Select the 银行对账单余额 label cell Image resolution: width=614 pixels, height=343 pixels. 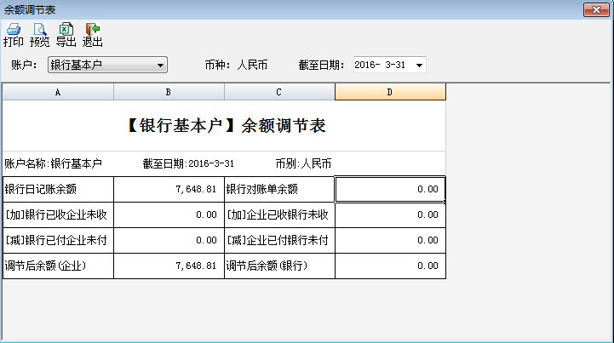[279, 189]
